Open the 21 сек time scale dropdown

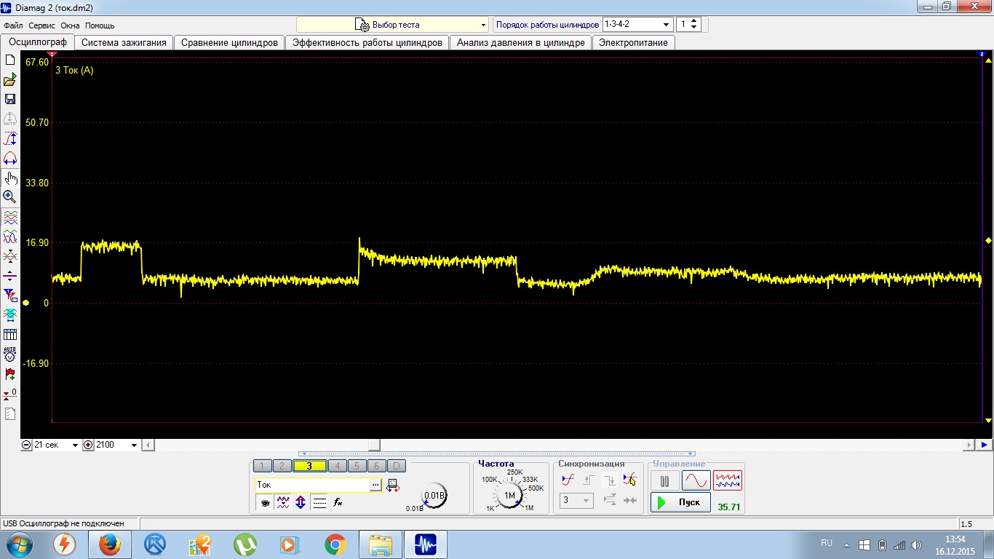click(75, 445)
